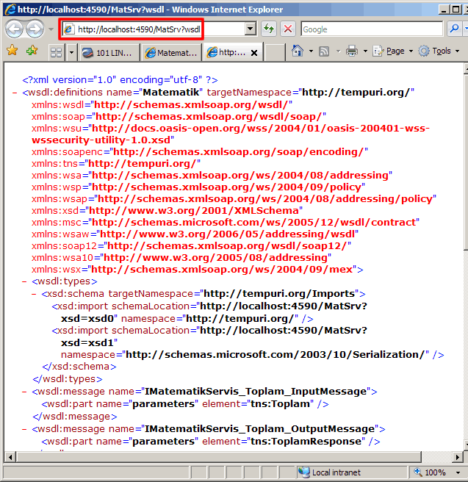
Task: Open the Quick Tabs grid view
Action: tap(57, 52)
